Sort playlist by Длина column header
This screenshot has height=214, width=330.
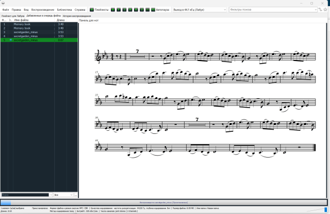(x=61, y=20)
